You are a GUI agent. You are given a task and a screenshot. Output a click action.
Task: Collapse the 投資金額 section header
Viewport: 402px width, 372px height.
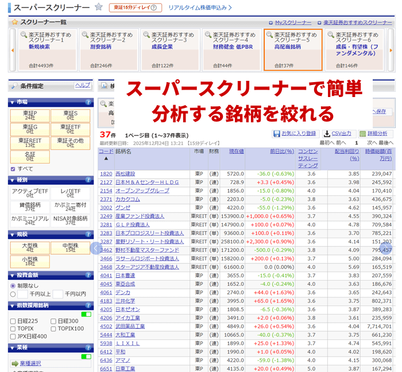pos(51,275)
